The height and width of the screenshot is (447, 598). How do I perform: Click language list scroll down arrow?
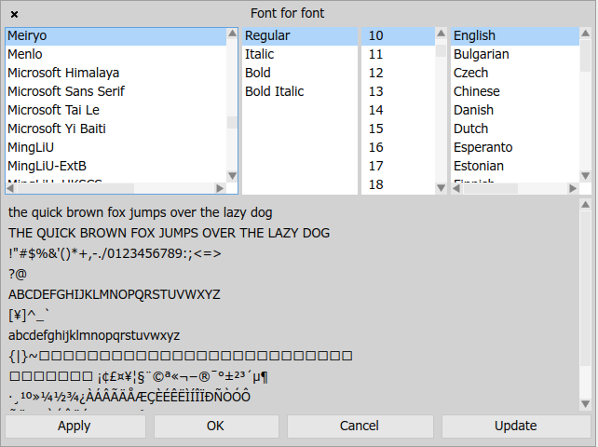point(585,176)
